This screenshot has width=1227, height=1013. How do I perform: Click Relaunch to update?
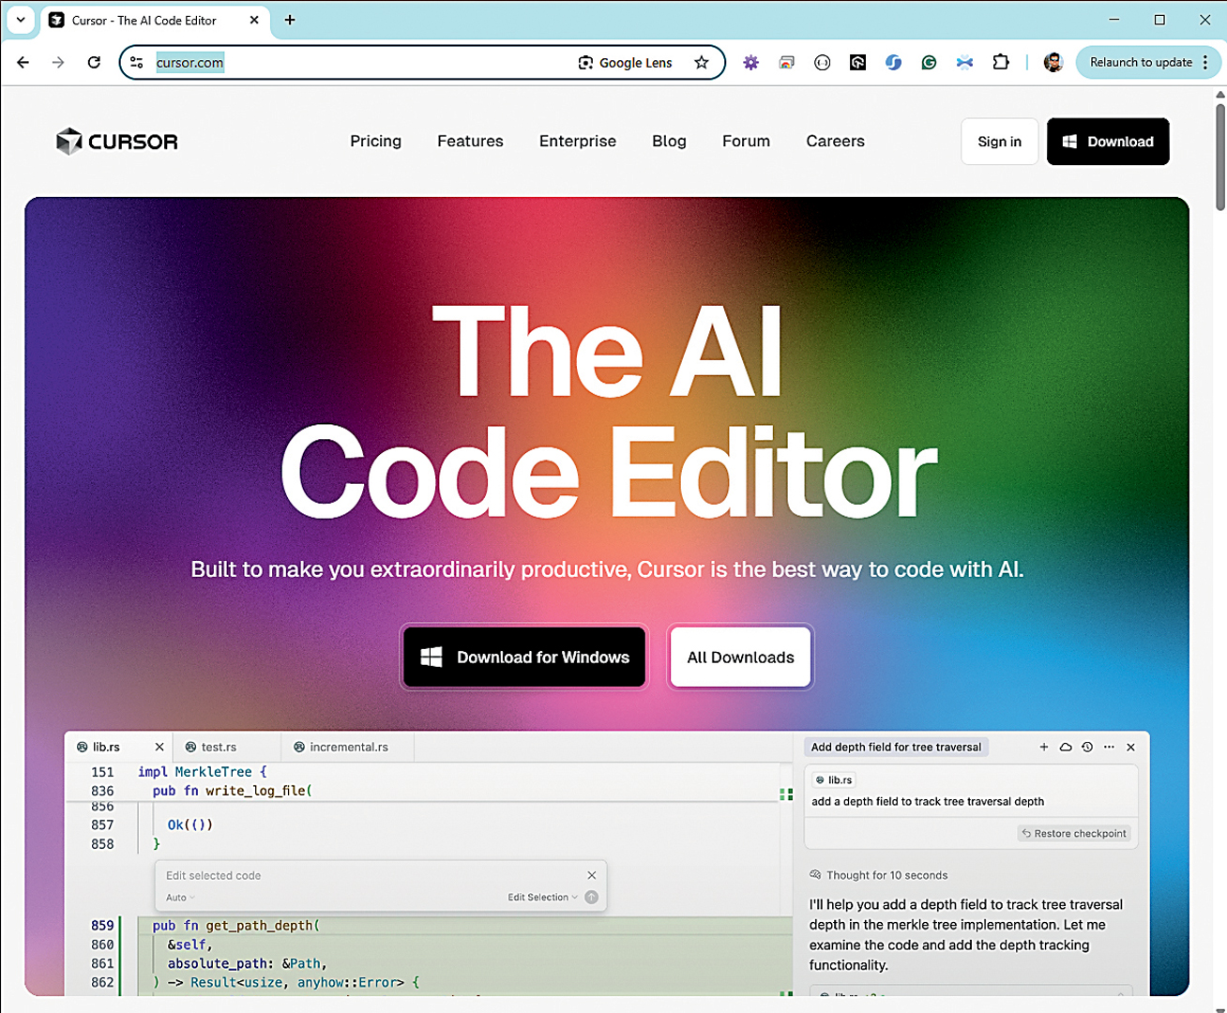tap(1141, 63)
